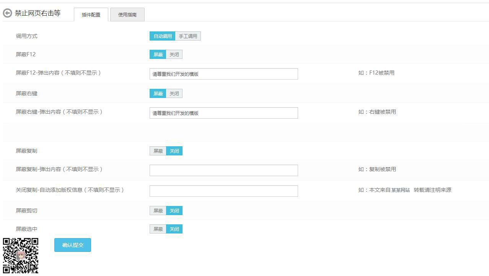
Task: Click the F12 popup message input field
Action: pyautogui.click(x=223, y=73)
